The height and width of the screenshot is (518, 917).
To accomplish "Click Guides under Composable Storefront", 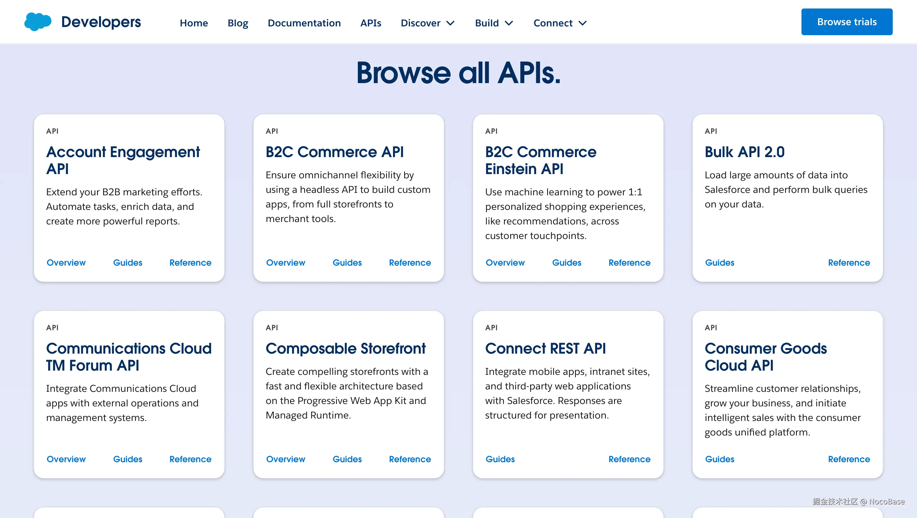I will (347, 459).
